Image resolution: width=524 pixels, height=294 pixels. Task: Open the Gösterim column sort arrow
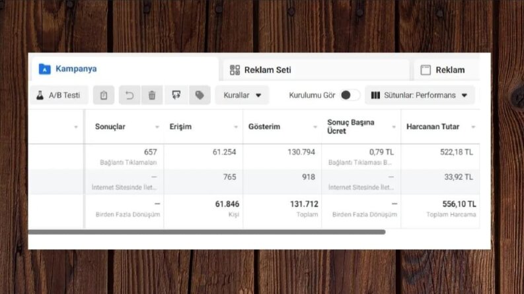pos(315,127)
